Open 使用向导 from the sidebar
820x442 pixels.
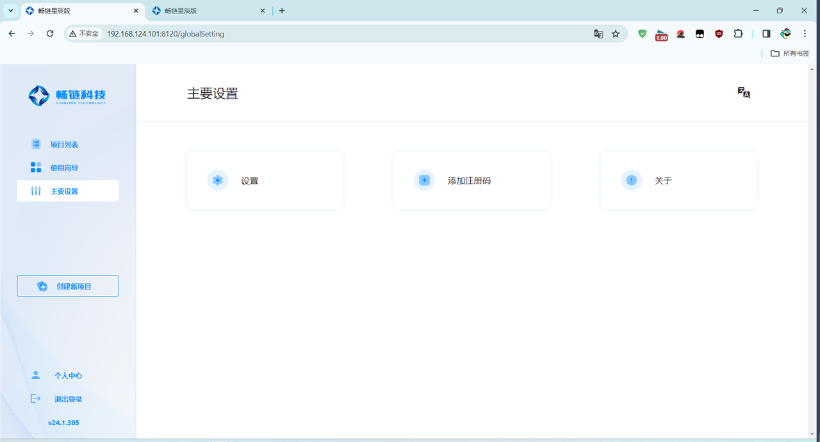(x=64, y=168)
